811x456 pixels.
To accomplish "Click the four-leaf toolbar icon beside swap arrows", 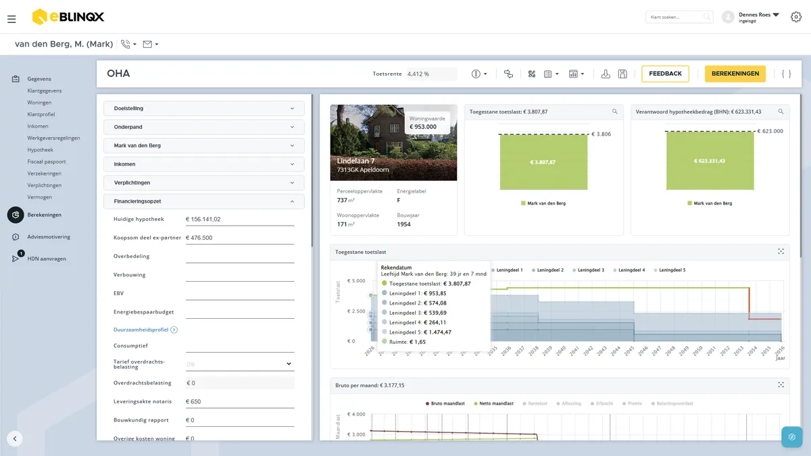I will [x=531, y=74].
